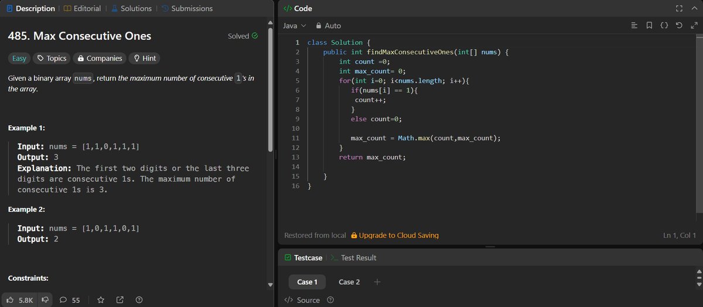This screenshot has width=703, height=307.
Task: Click Example 2 input nums = [1,0,1,1,0,1]
Action: pyautogui.click(x=79, y=228)
